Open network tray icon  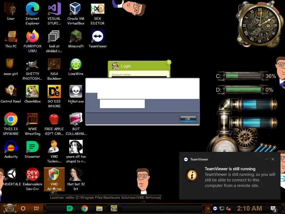[222, 208]
